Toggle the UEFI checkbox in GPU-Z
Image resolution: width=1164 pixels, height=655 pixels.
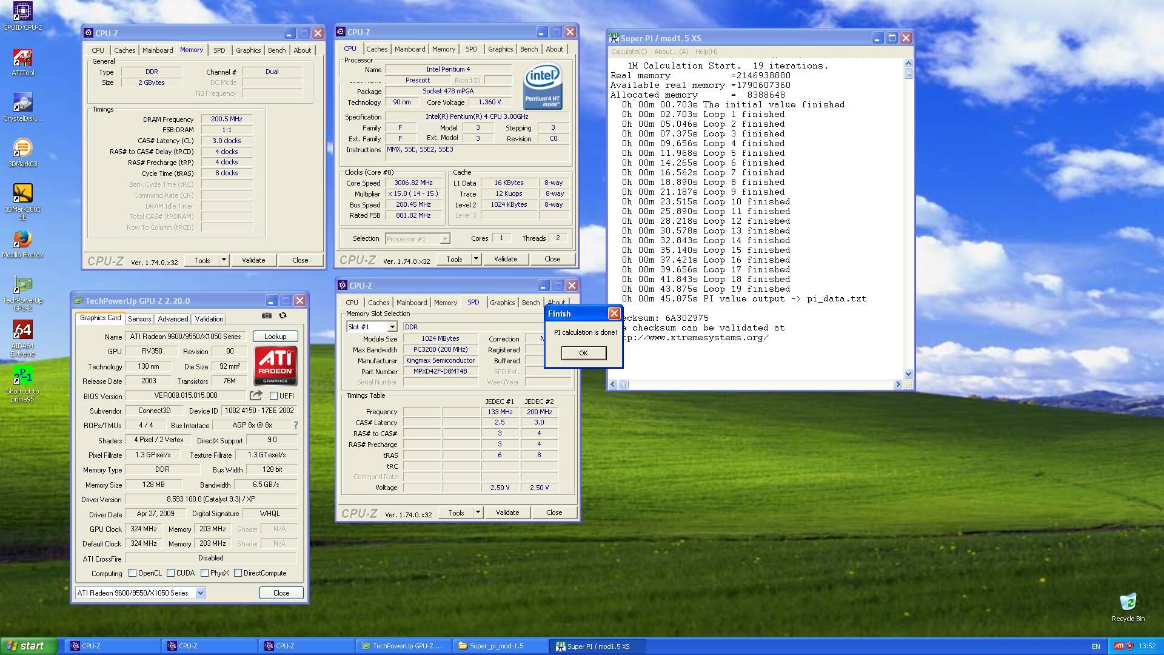pyautogui.click(x=273, y=395)
